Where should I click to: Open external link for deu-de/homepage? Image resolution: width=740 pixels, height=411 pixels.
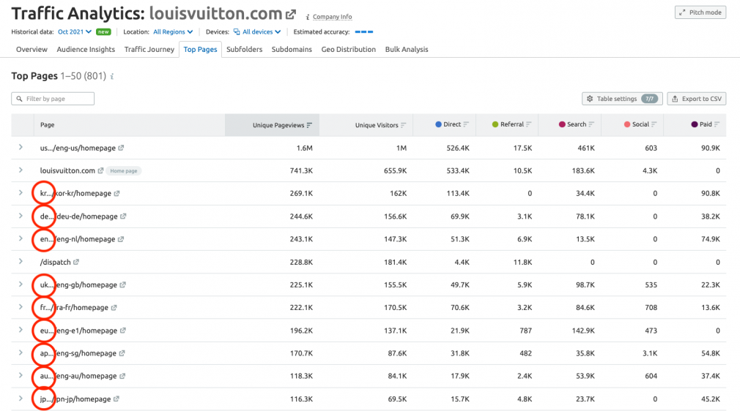(x=123, y=216)
